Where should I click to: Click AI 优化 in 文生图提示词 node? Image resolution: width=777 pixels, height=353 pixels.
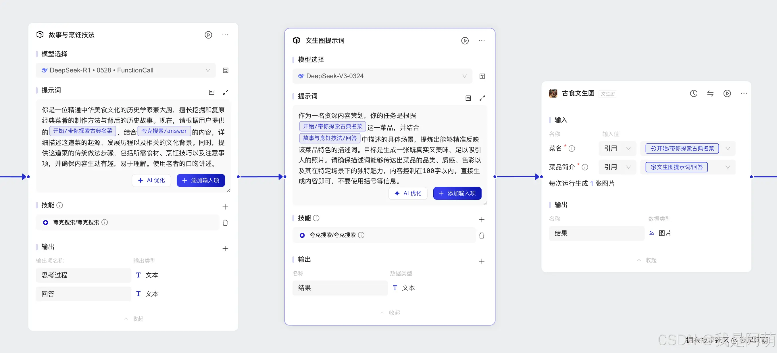408,193
